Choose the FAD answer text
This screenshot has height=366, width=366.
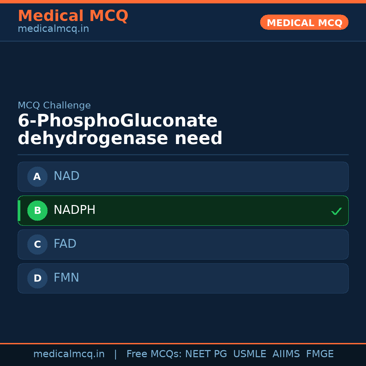click(65, 244)
